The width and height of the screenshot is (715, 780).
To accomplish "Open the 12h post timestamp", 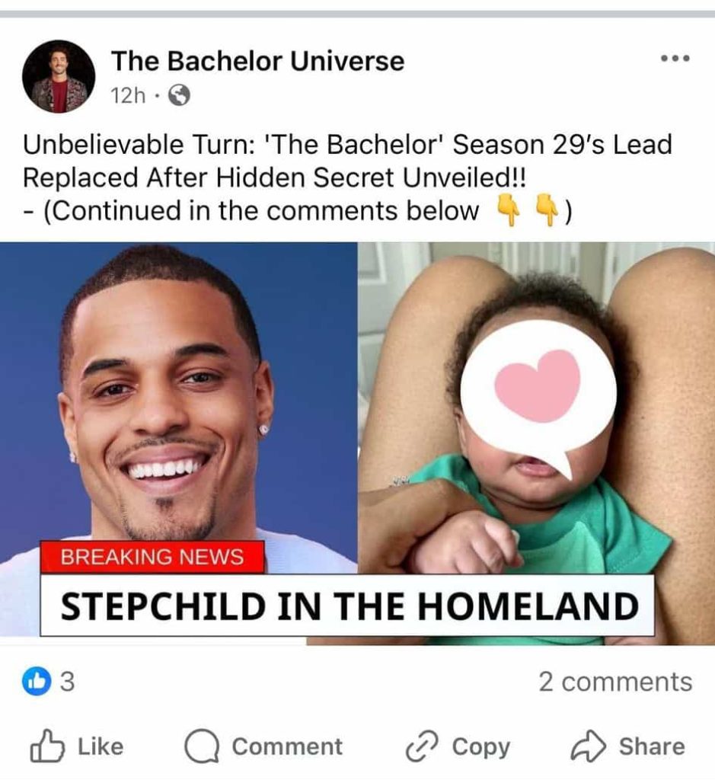I will 128,95.
